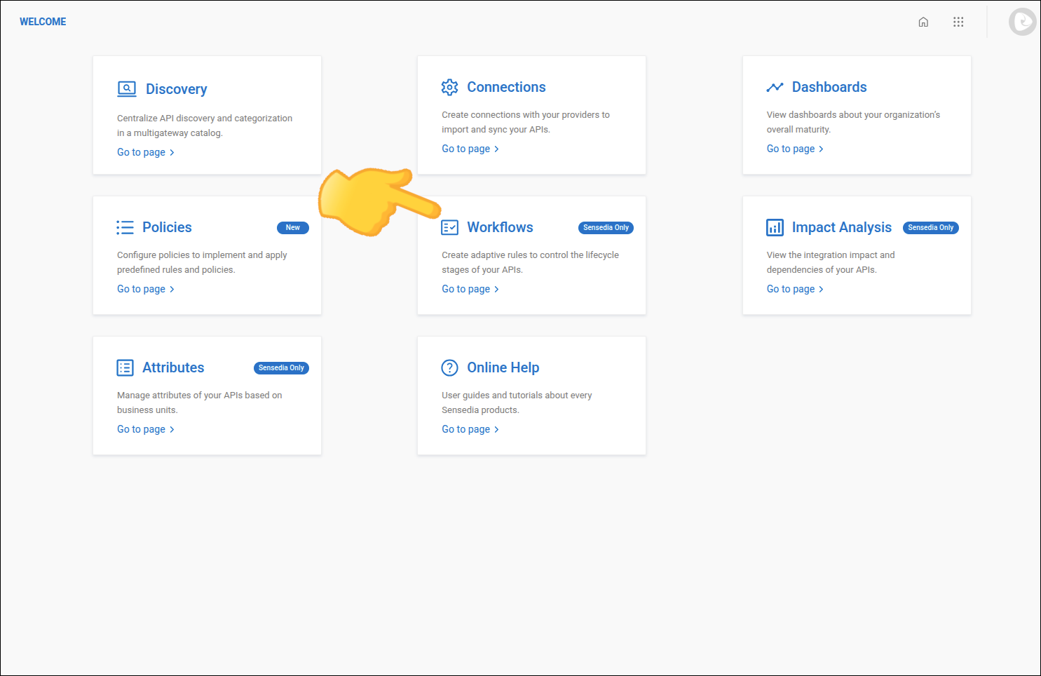Click the Sensedia Only badge on Attributes

[x=281, y=367]
